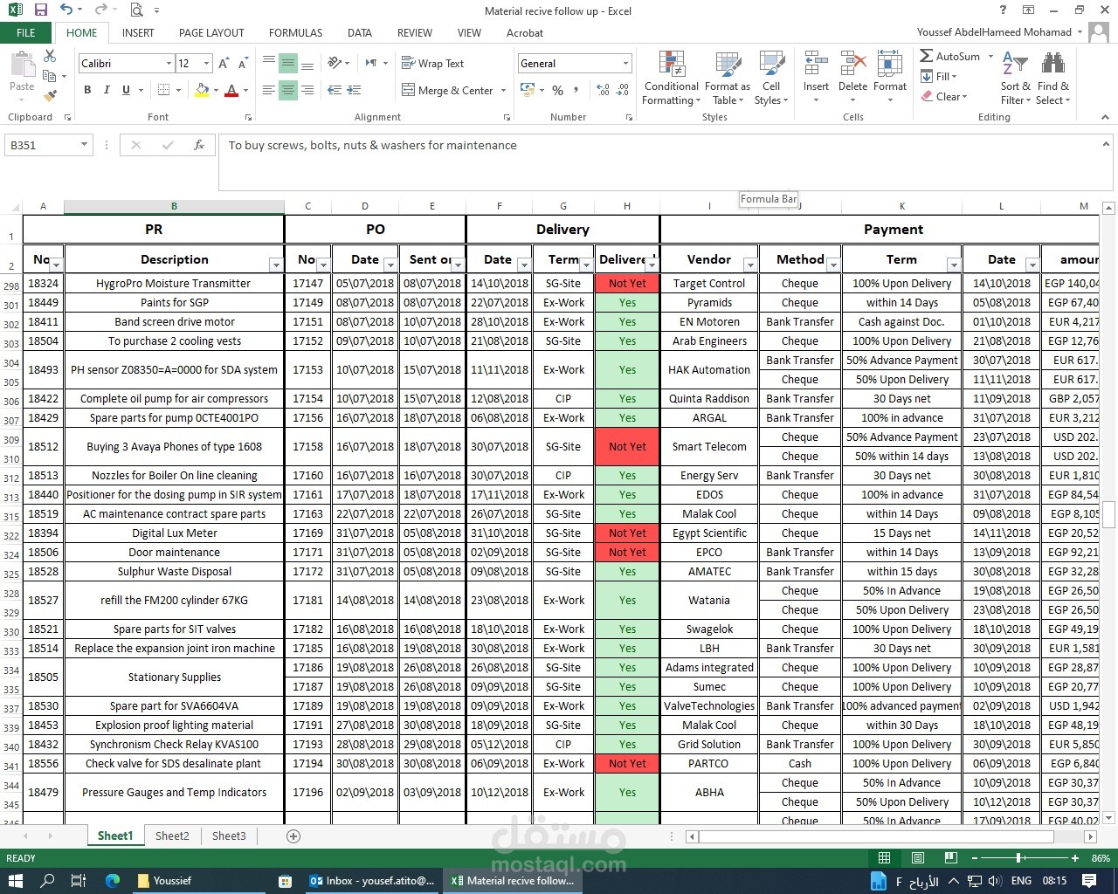Toggle bold formatting on selected cell
This screenshot has height=894, width=1118.
86,90
